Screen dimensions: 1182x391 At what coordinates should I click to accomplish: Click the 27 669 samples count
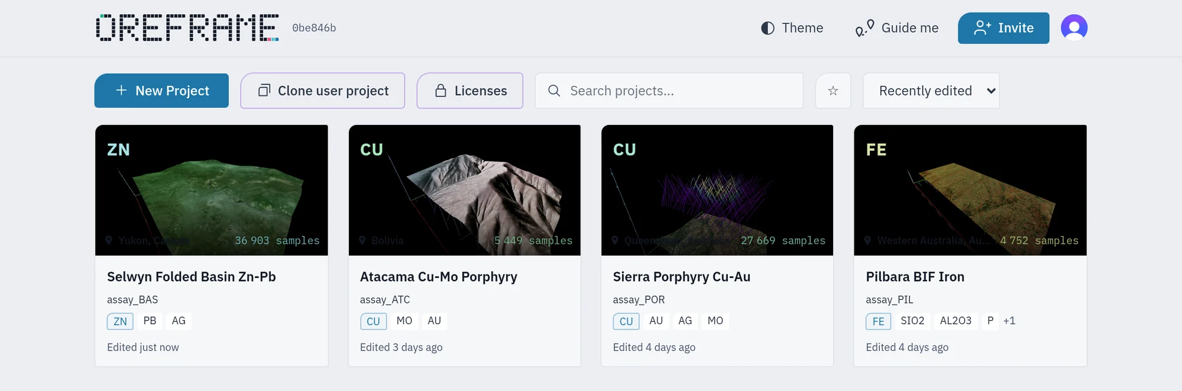click(783, 241)
